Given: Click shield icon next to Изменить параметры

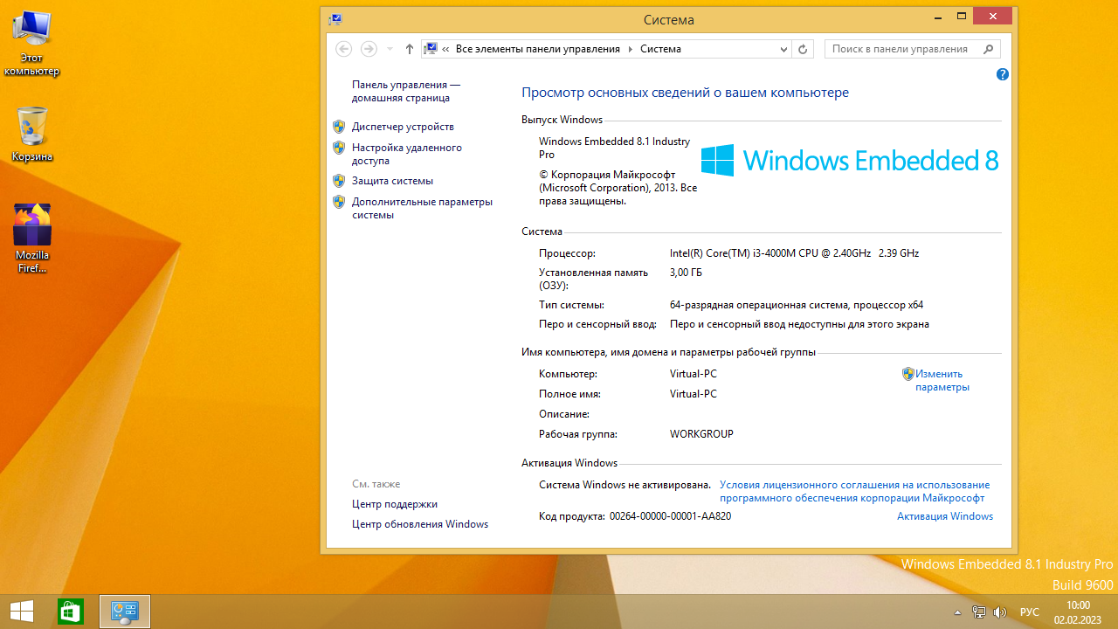Looking at the screenshot, I should (908, 374).
